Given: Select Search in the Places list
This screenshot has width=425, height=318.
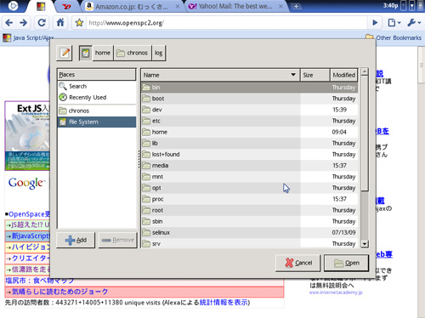Looking at the screenshot, I should [x=97, y=86].
